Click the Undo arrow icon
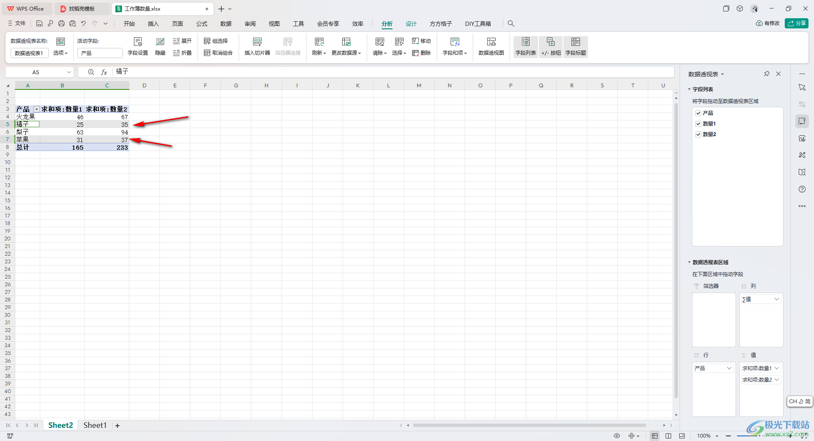Viewport: 814px width, 441px height. [84, 24]
